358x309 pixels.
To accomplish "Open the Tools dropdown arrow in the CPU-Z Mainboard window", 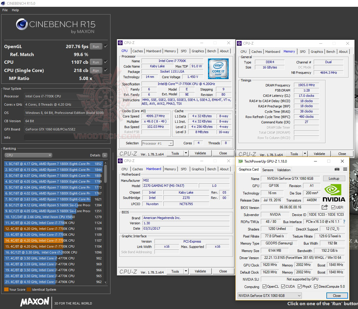I will coord(186,271).
